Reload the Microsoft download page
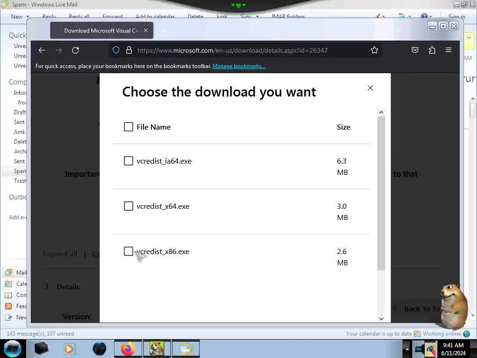 pos(75,50)
